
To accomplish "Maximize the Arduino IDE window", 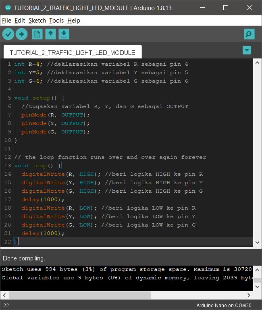I will (226, 8).
